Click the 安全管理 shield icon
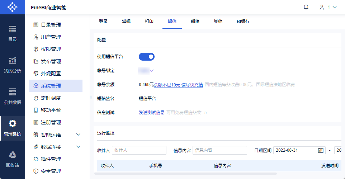Viewport: 345px width, 179px height. [x=36, y=171]
